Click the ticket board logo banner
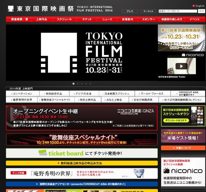The width and height of the screenshot is (206, 192). click(x=82, y=153)
